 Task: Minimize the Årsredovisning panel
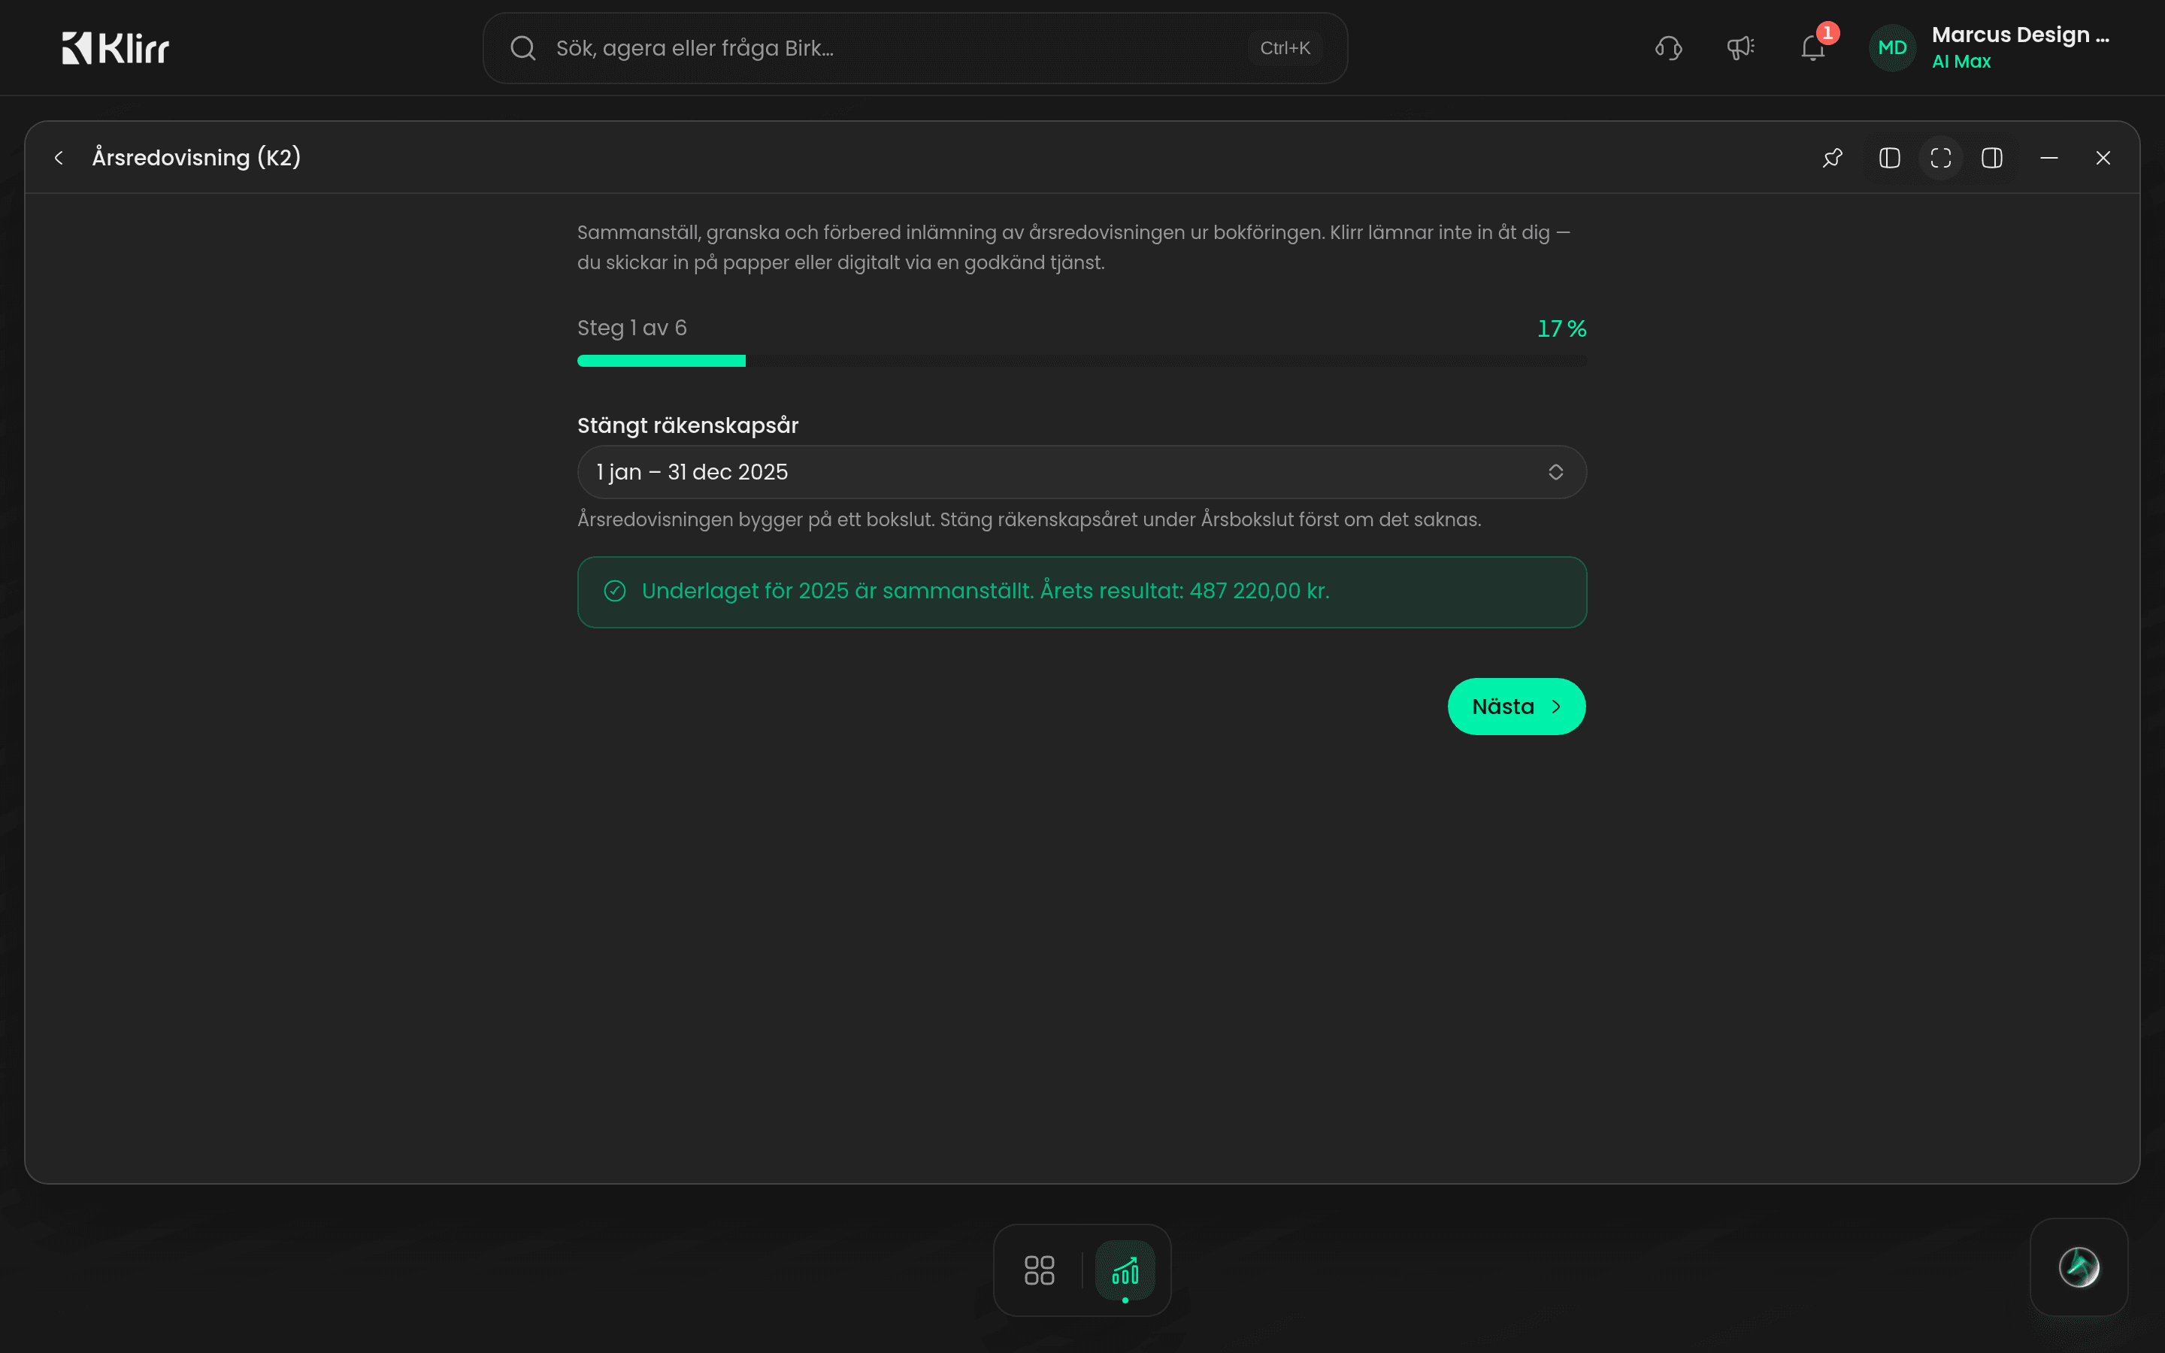coord(2048,159)
